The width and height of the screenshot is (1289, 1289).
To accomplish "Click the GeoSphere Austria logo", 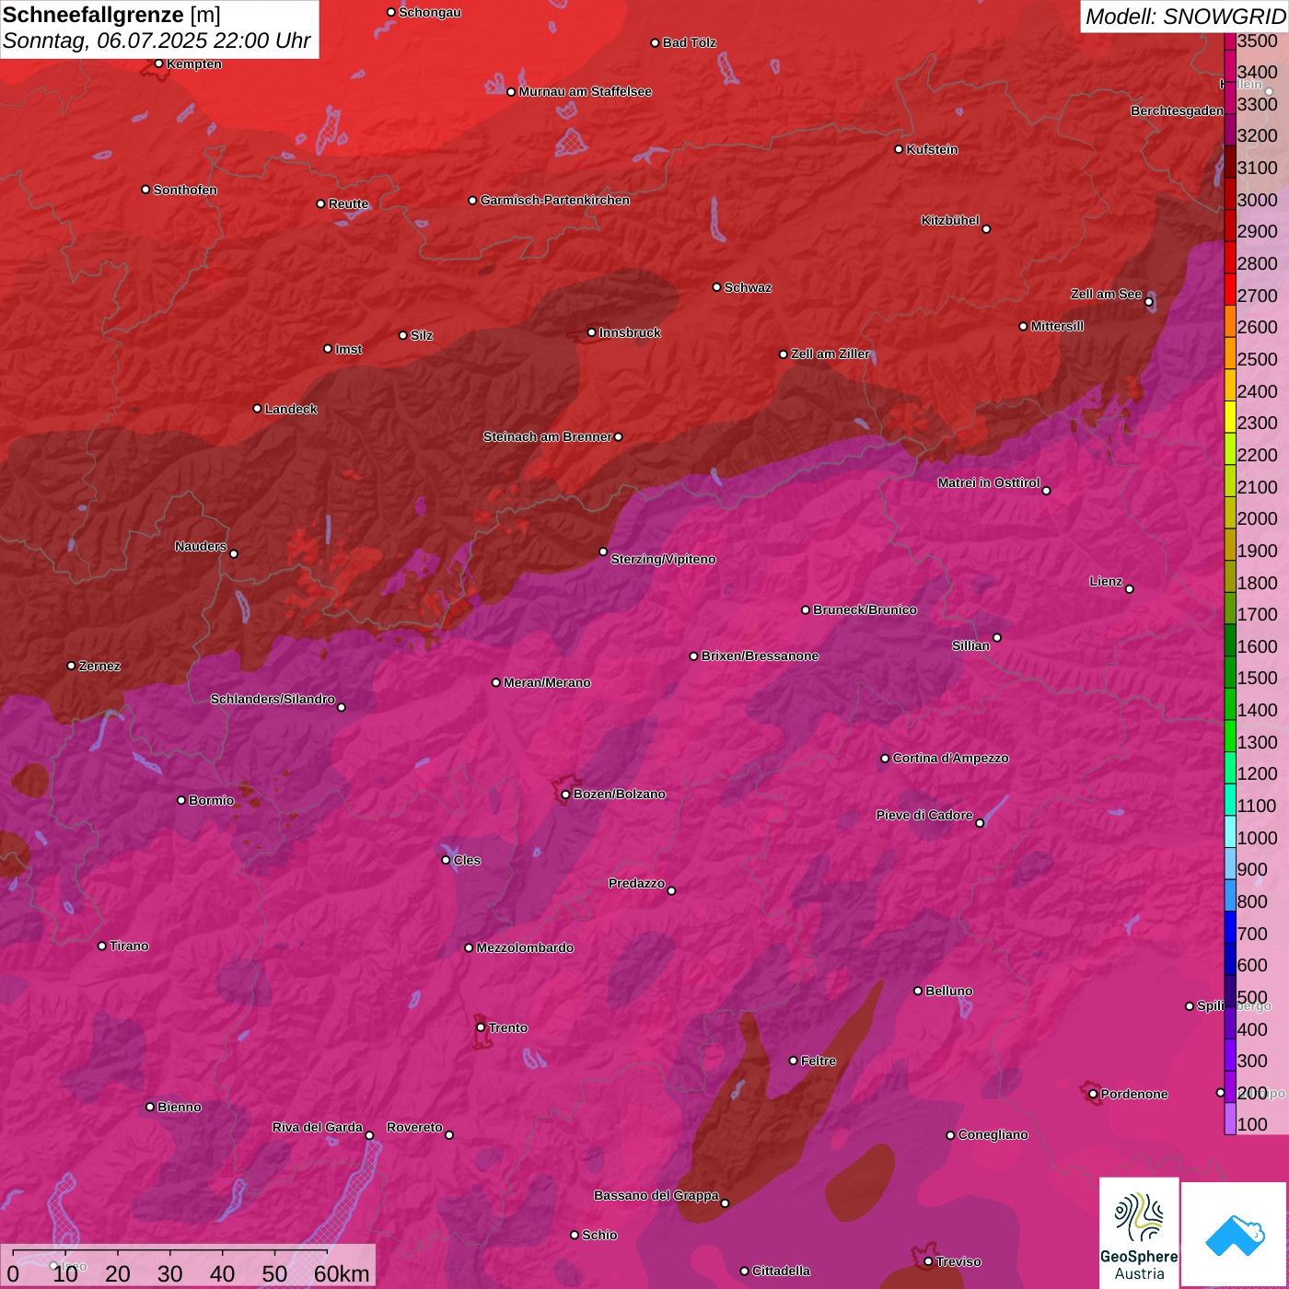I will coord(1139,1234).
